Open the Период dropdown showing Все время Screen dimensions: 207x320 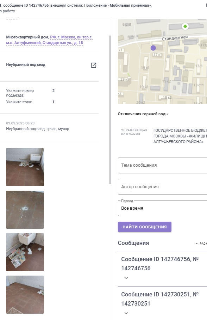click(163, 208)
